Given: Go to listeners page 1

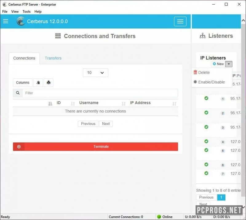Looking at the screenshot, I should 221,197.
